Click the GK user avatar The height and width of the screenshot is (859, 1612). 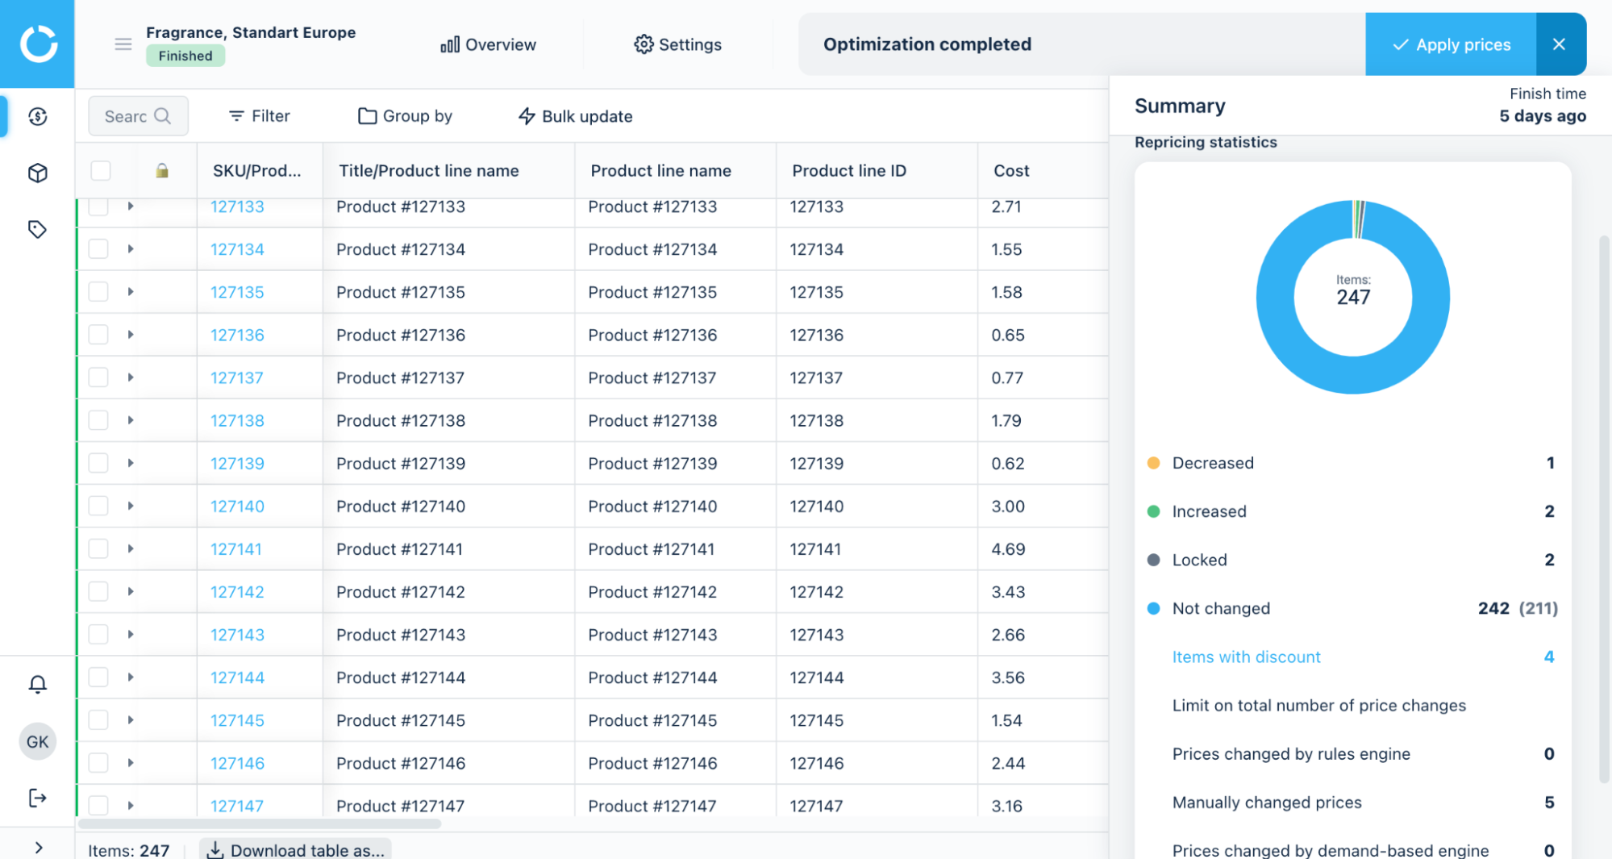[x=37, y=742]
